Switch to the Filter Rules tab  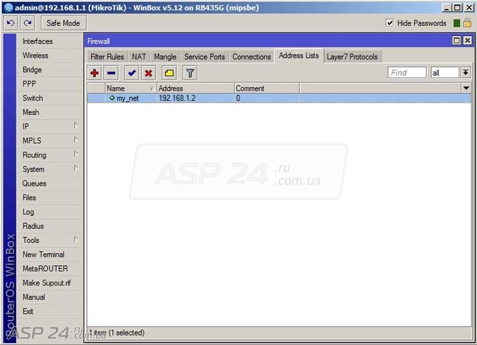(107, 56)
